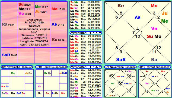Screen dimensions: 172x98
Task: Click SaR 20:05 cell in square rasi chart
Action: tap(9, 55)
